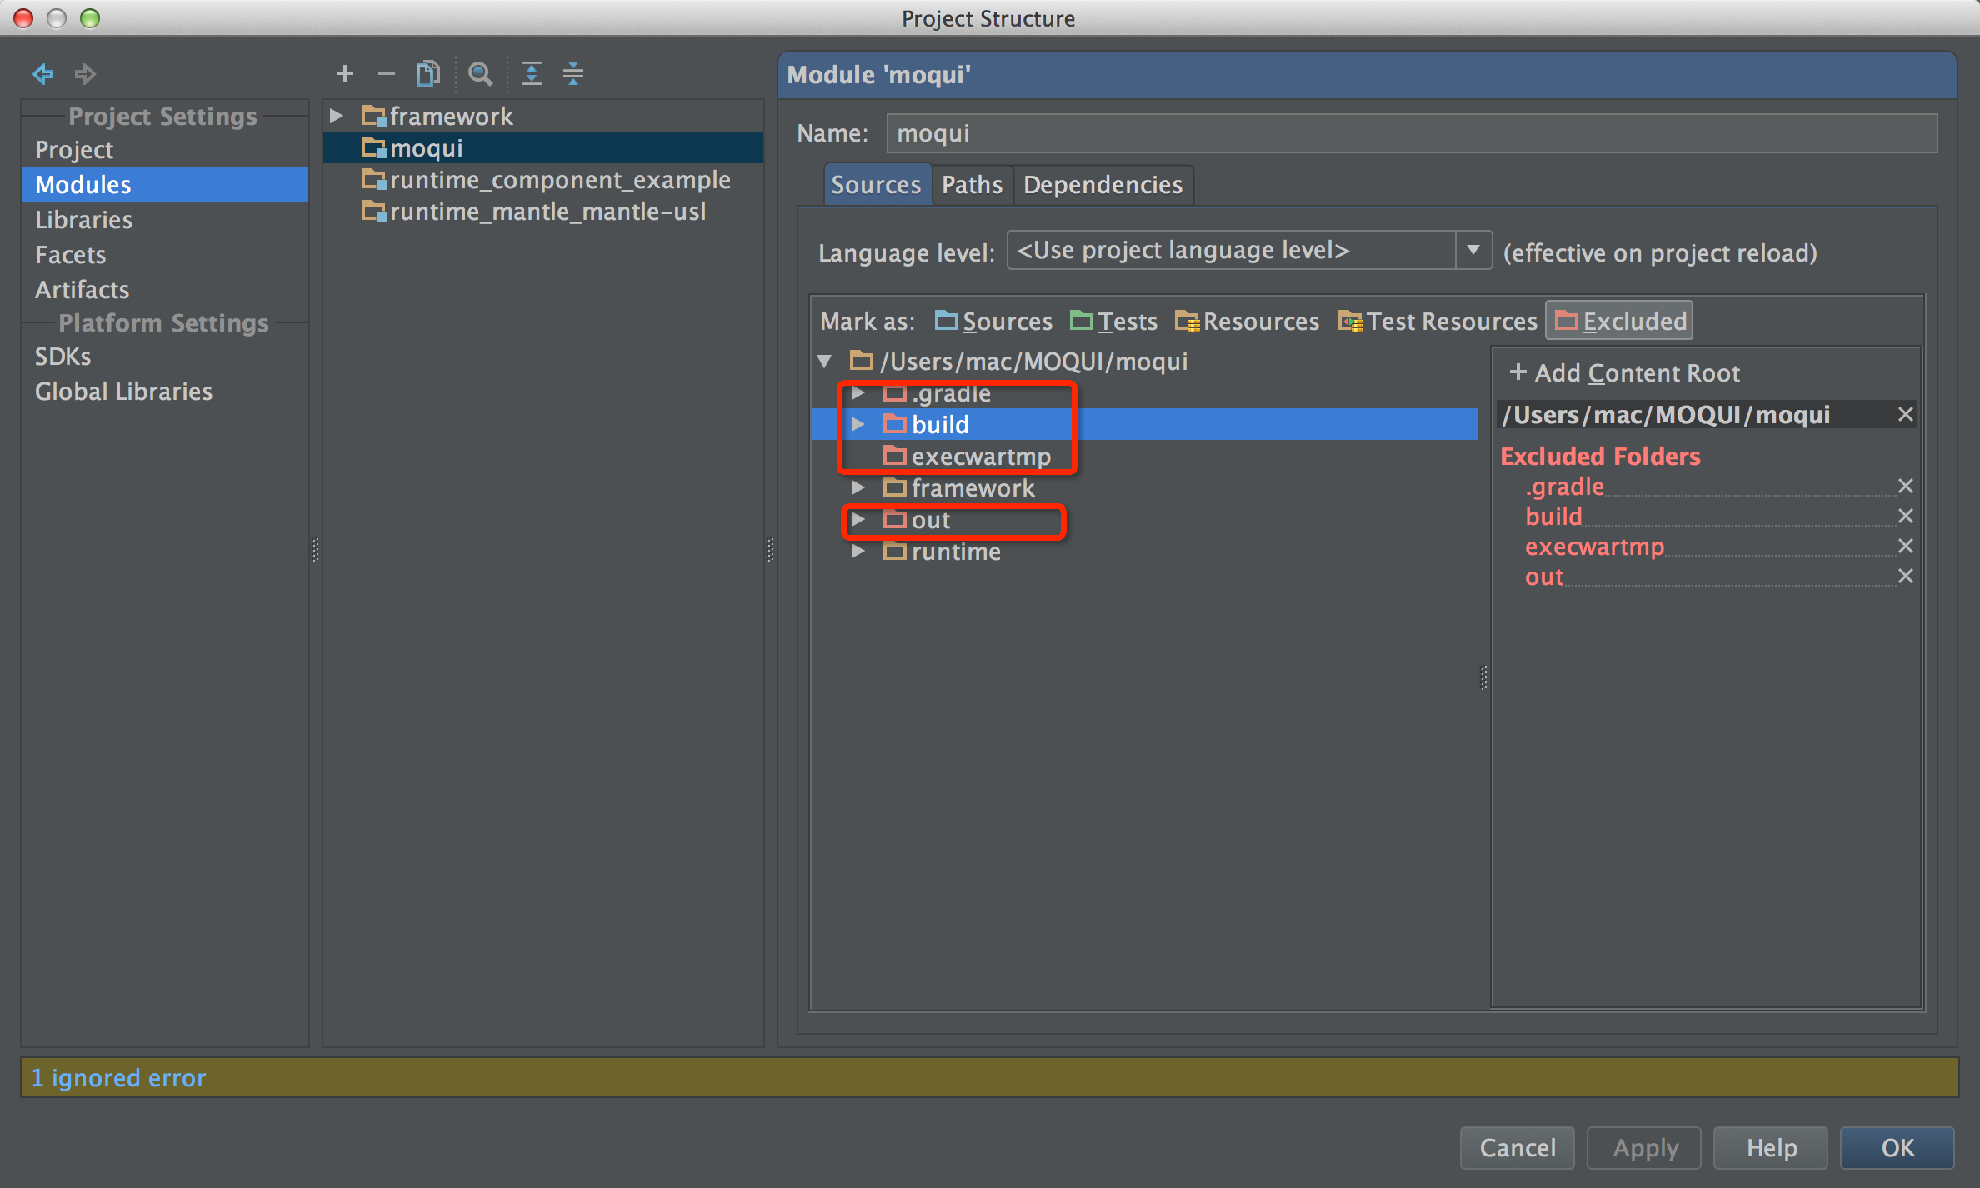Click the forward navigation arrow
Image resolution: width=1980 pixels, height=1188 pixels.
click(x=85, y=74)
